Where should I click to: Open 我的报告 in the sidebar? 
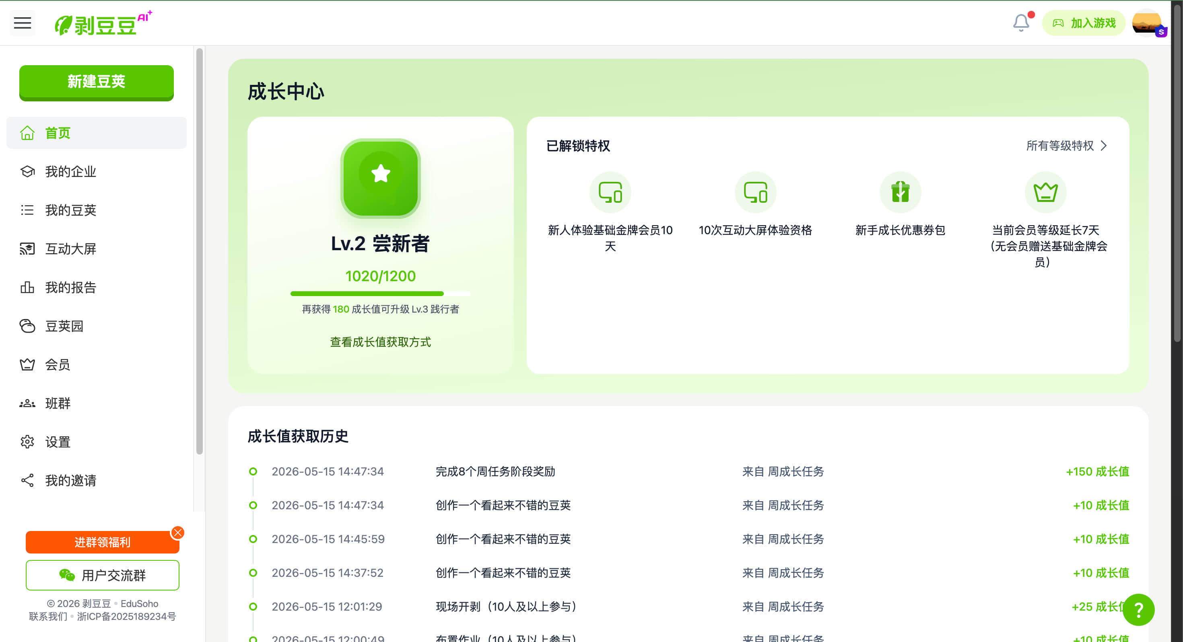[97, 287]
